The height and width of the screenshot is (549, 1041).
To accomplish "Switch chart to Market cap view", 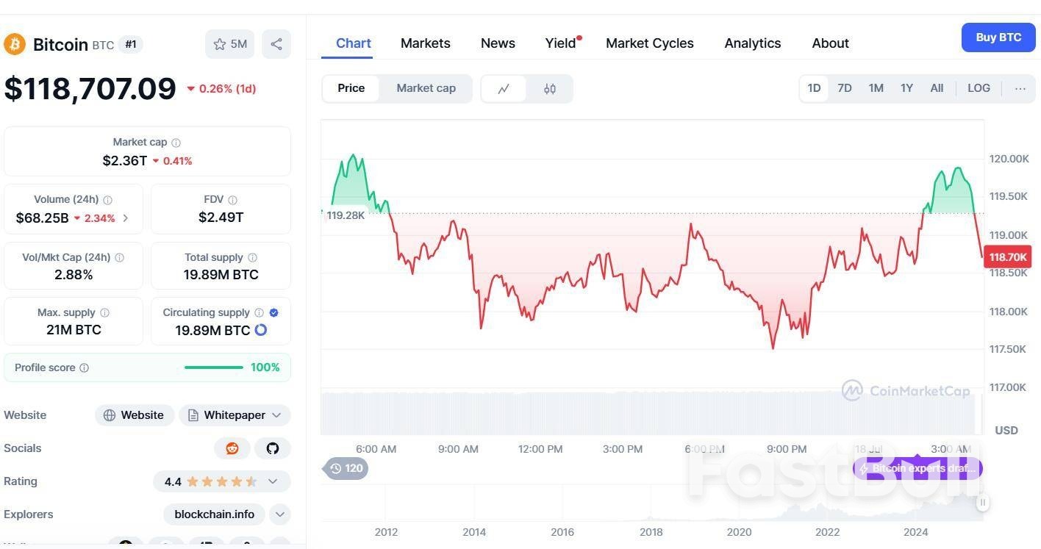I will tap(426, 88).
